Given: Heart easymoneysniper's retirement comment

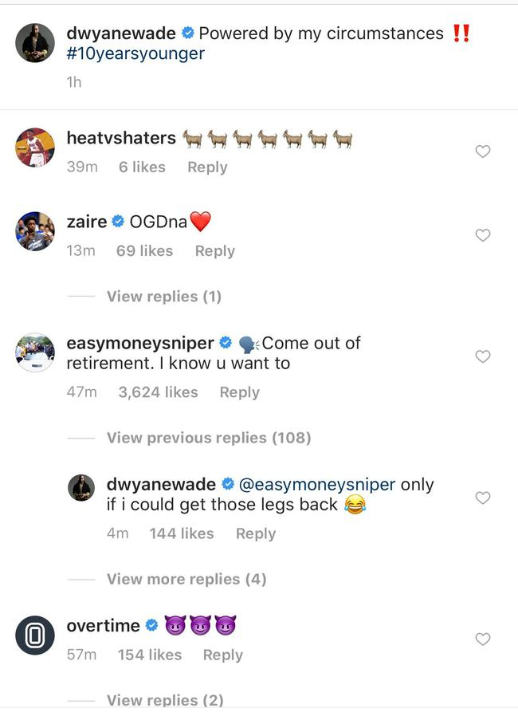Looking at the screenshot, I should tap(482, 356).
